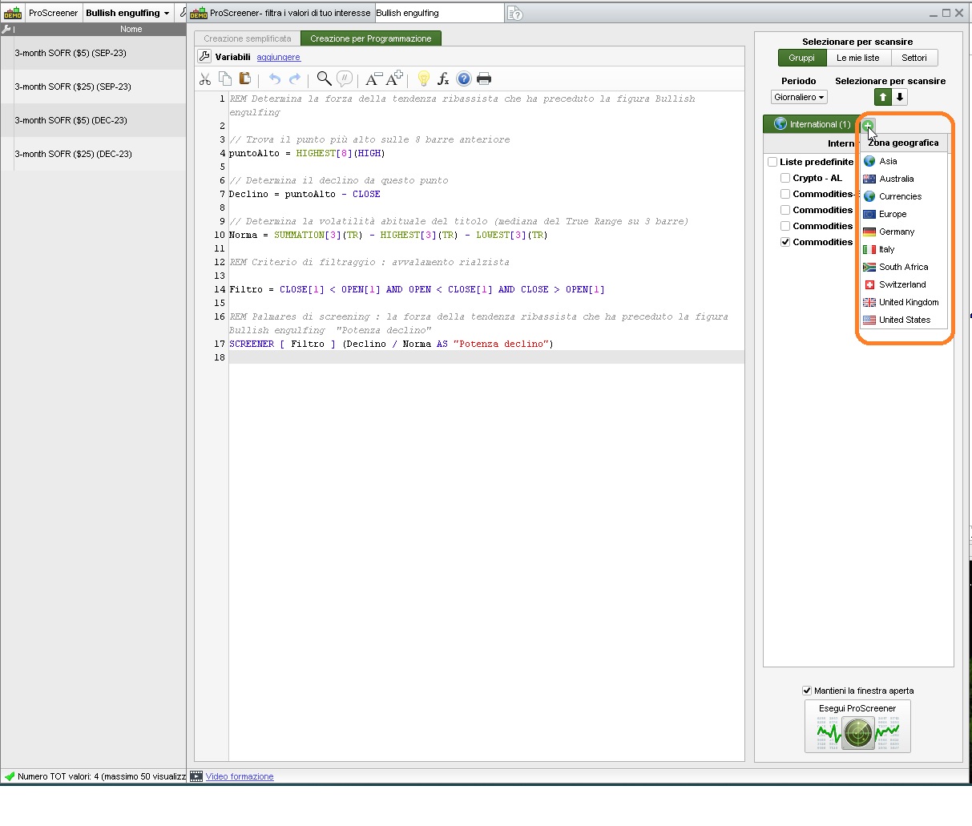Check the Crypto - AL list checkbox
The image size is (972, 826).
click(x=785, y=178)
